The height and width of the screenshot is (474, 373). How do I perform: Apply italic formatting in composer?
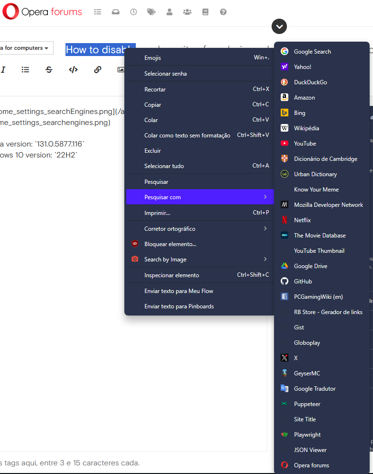(3, 69)
